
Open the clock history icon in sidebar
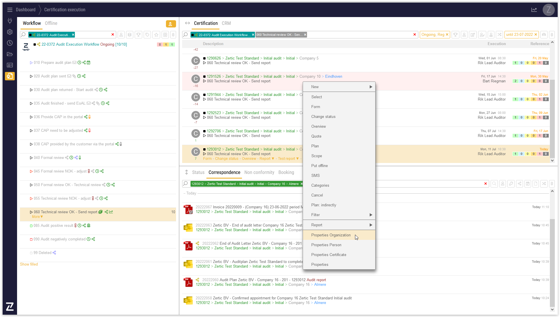point(10,43)
